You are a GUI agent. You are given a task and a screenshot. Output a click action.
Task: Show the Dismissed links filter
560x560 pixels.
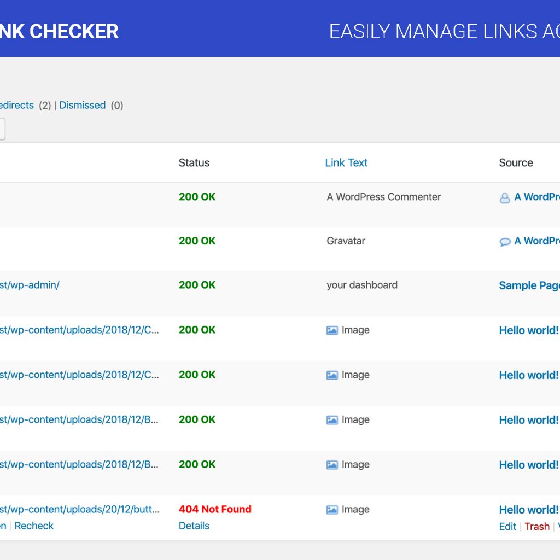[x=83, y=105]
